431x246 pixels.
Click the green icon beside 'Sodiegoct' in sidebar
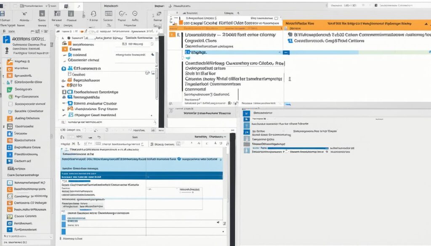pos(10,89)
